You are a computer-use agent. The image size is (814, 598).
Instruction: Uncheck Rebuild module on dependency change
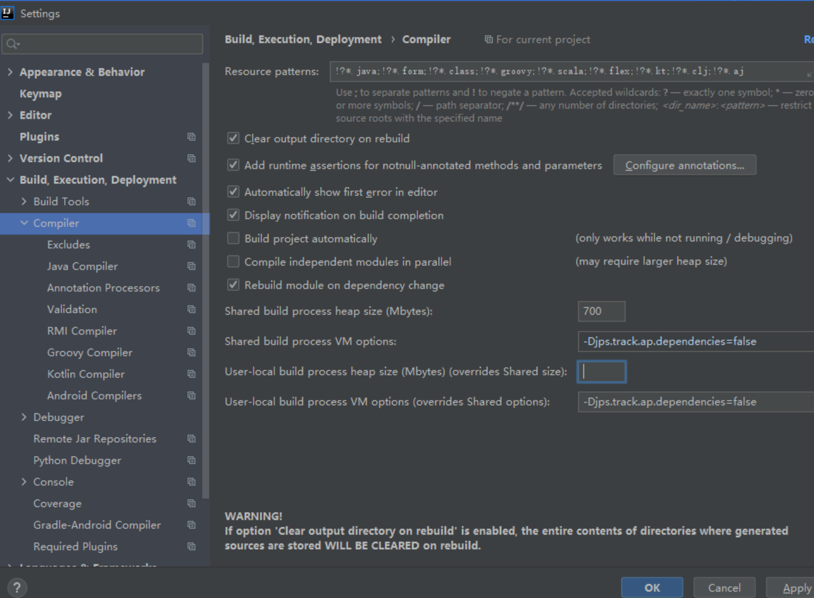233,285
